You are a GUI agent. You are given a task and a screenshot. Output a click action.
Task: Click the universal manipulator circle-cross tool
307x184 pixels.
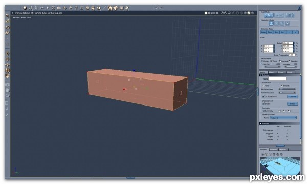pyautogui.click(x=8, y=70)
